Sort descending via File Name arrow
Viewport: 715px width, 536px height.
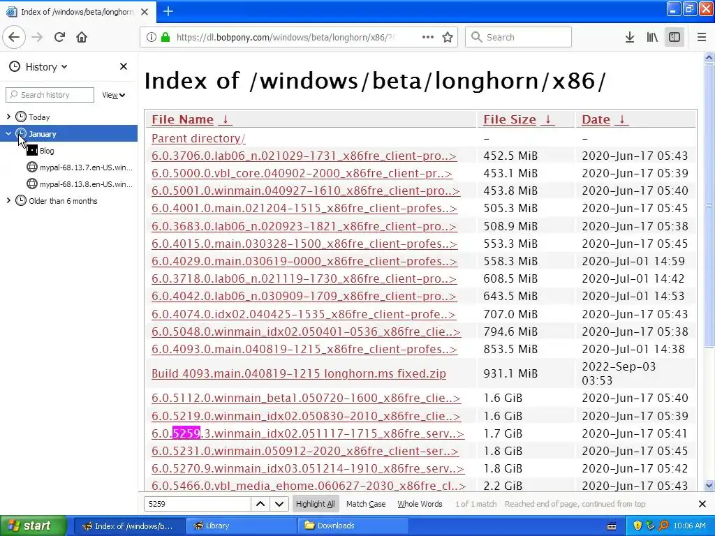226,119
